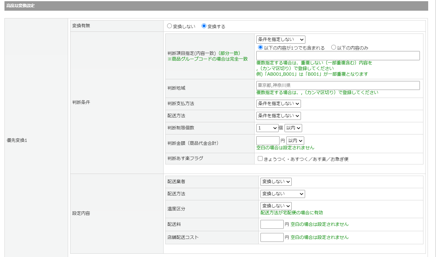Select the 以下の内容のみ radio option
Viewport: 438px width, 257px height.
pos(334,47)
